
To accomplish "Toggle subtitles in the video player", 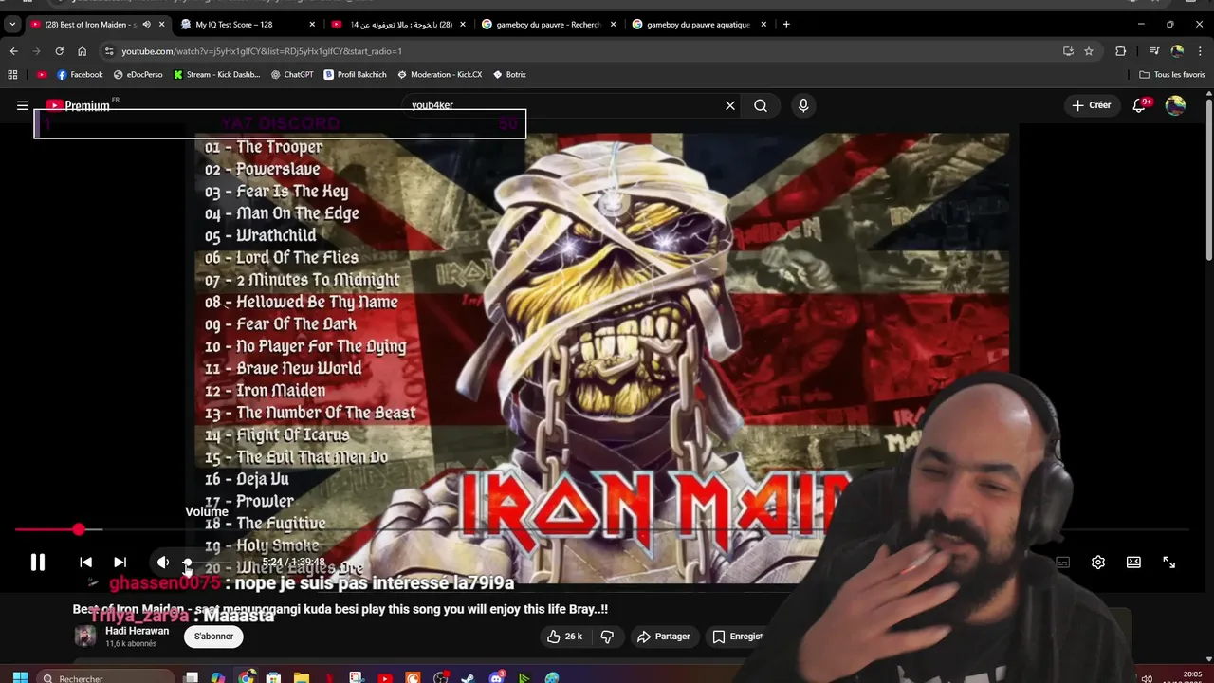I will (1063, 563).
